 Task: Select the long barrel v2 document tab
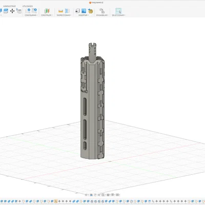click(96, 3)
